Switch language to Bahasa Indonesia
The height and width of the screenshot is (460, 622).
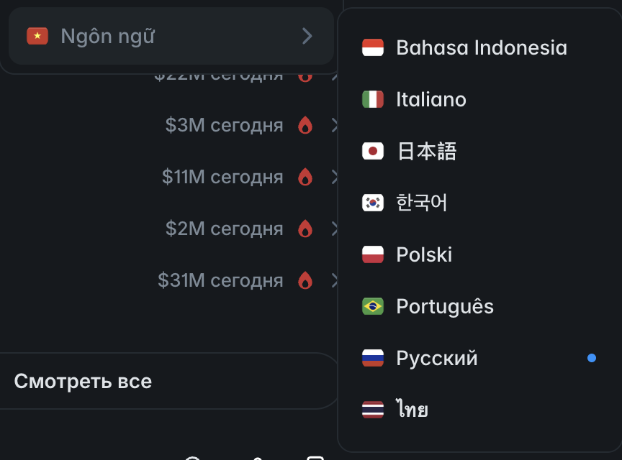coord(481,48)
